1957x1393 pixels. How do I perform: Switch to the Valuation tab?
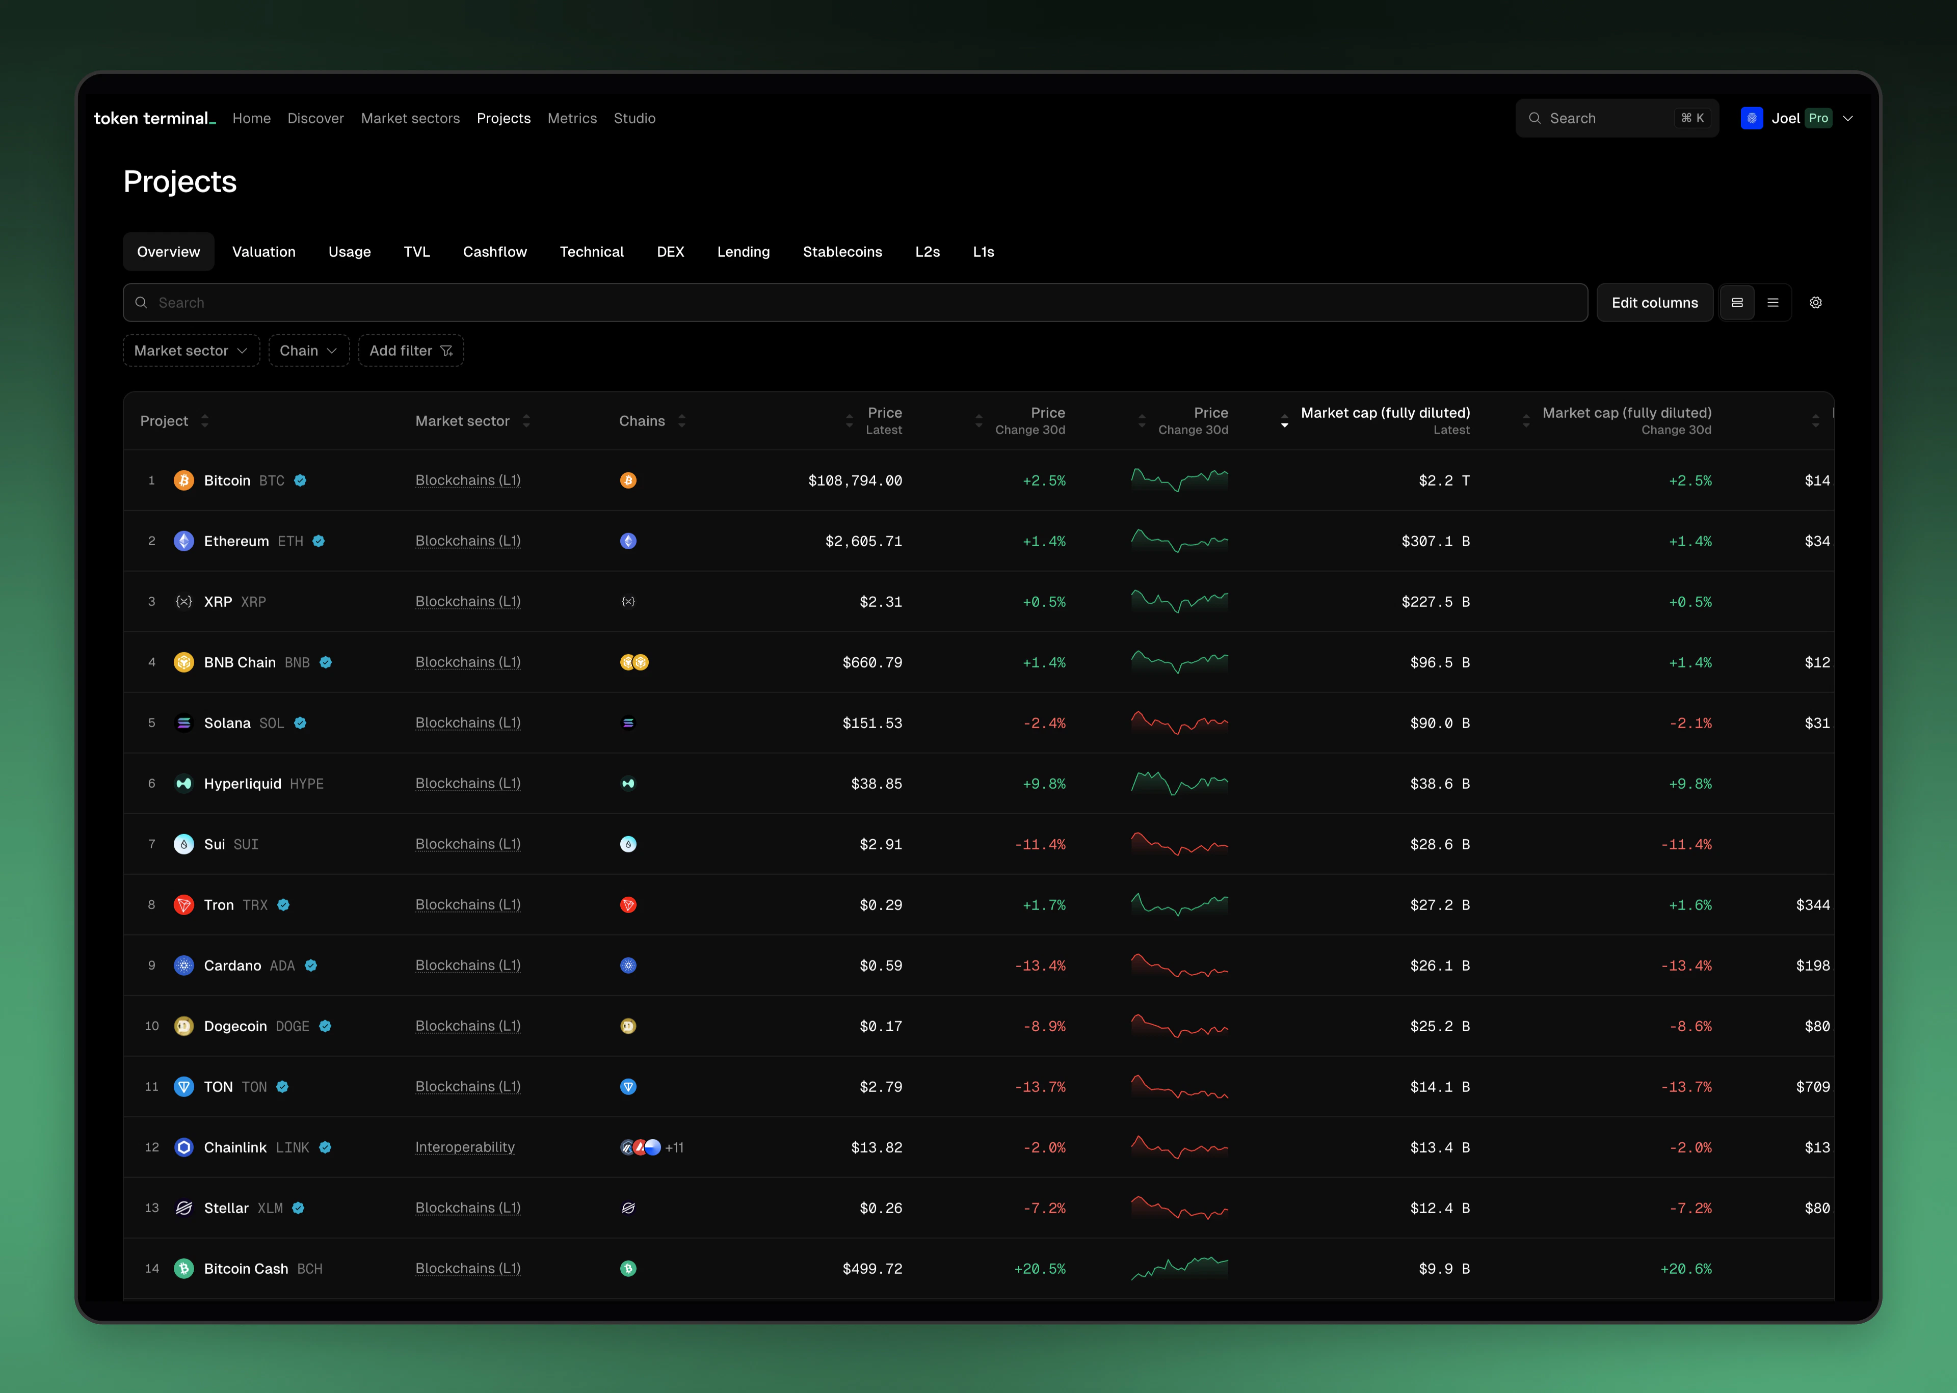(x=265, y=252)
